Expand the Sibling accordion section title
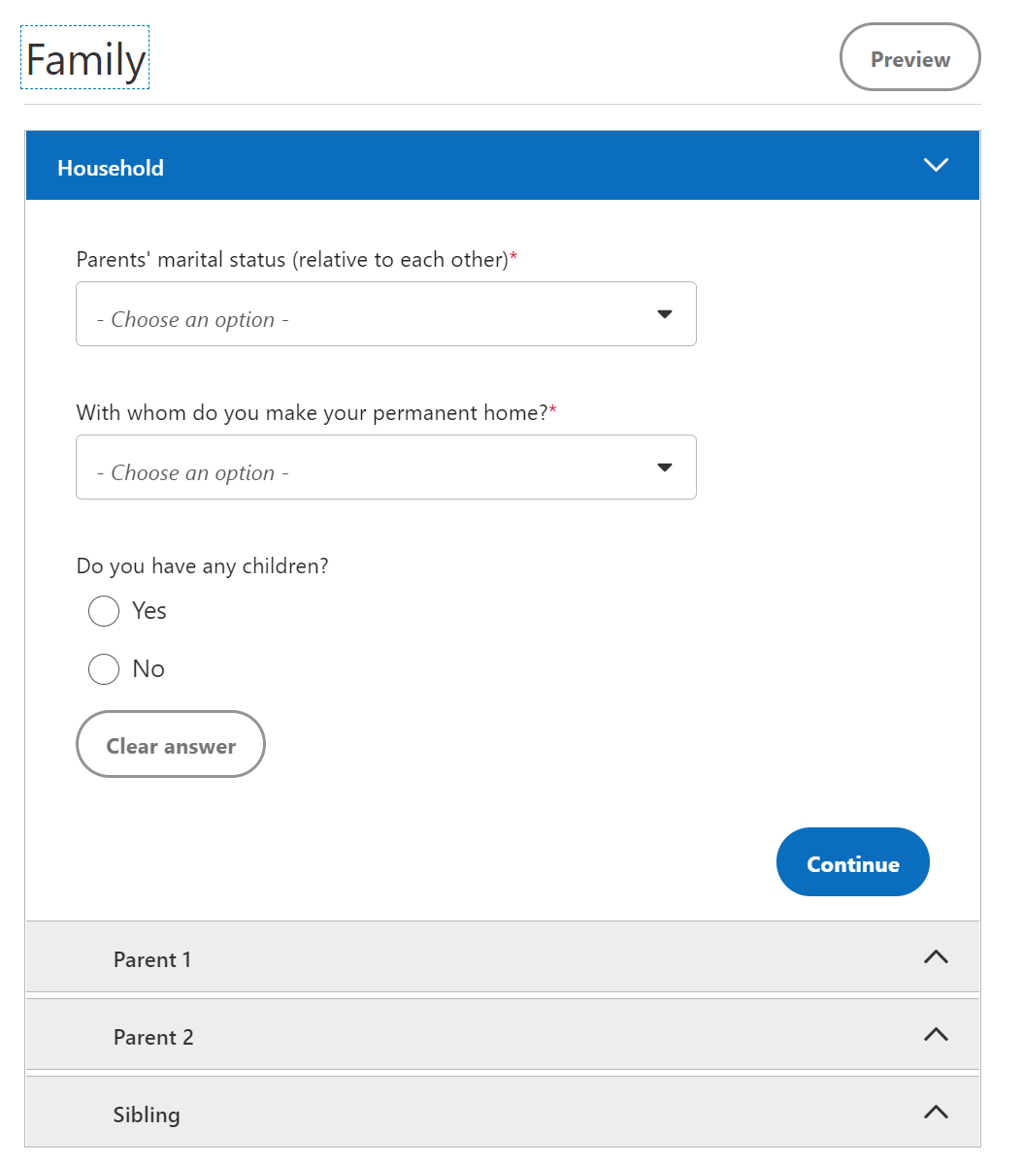The height and width of the screenshot is (1163, 1023). 147,1115
